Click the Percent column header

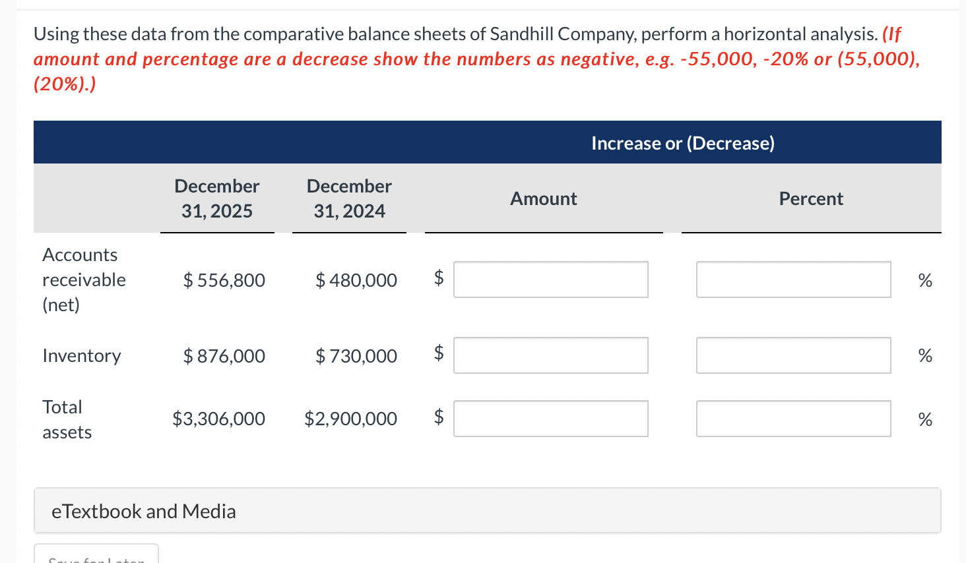point(811,198)
